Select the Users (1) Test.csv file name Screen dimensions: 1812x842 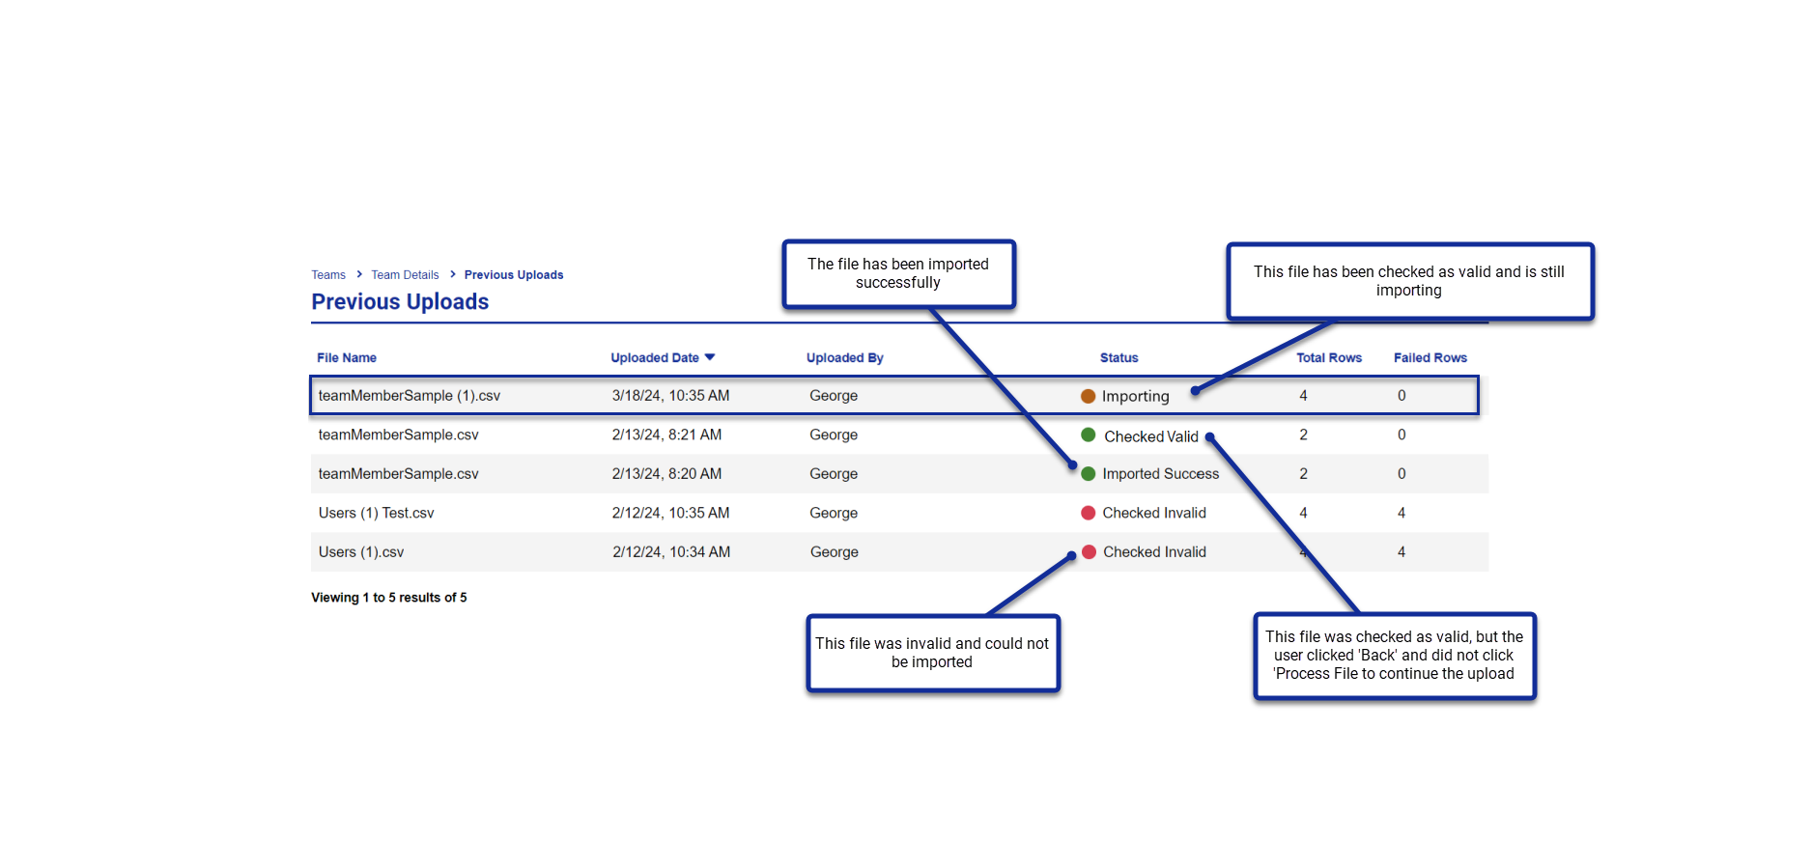tap(377, 513)
